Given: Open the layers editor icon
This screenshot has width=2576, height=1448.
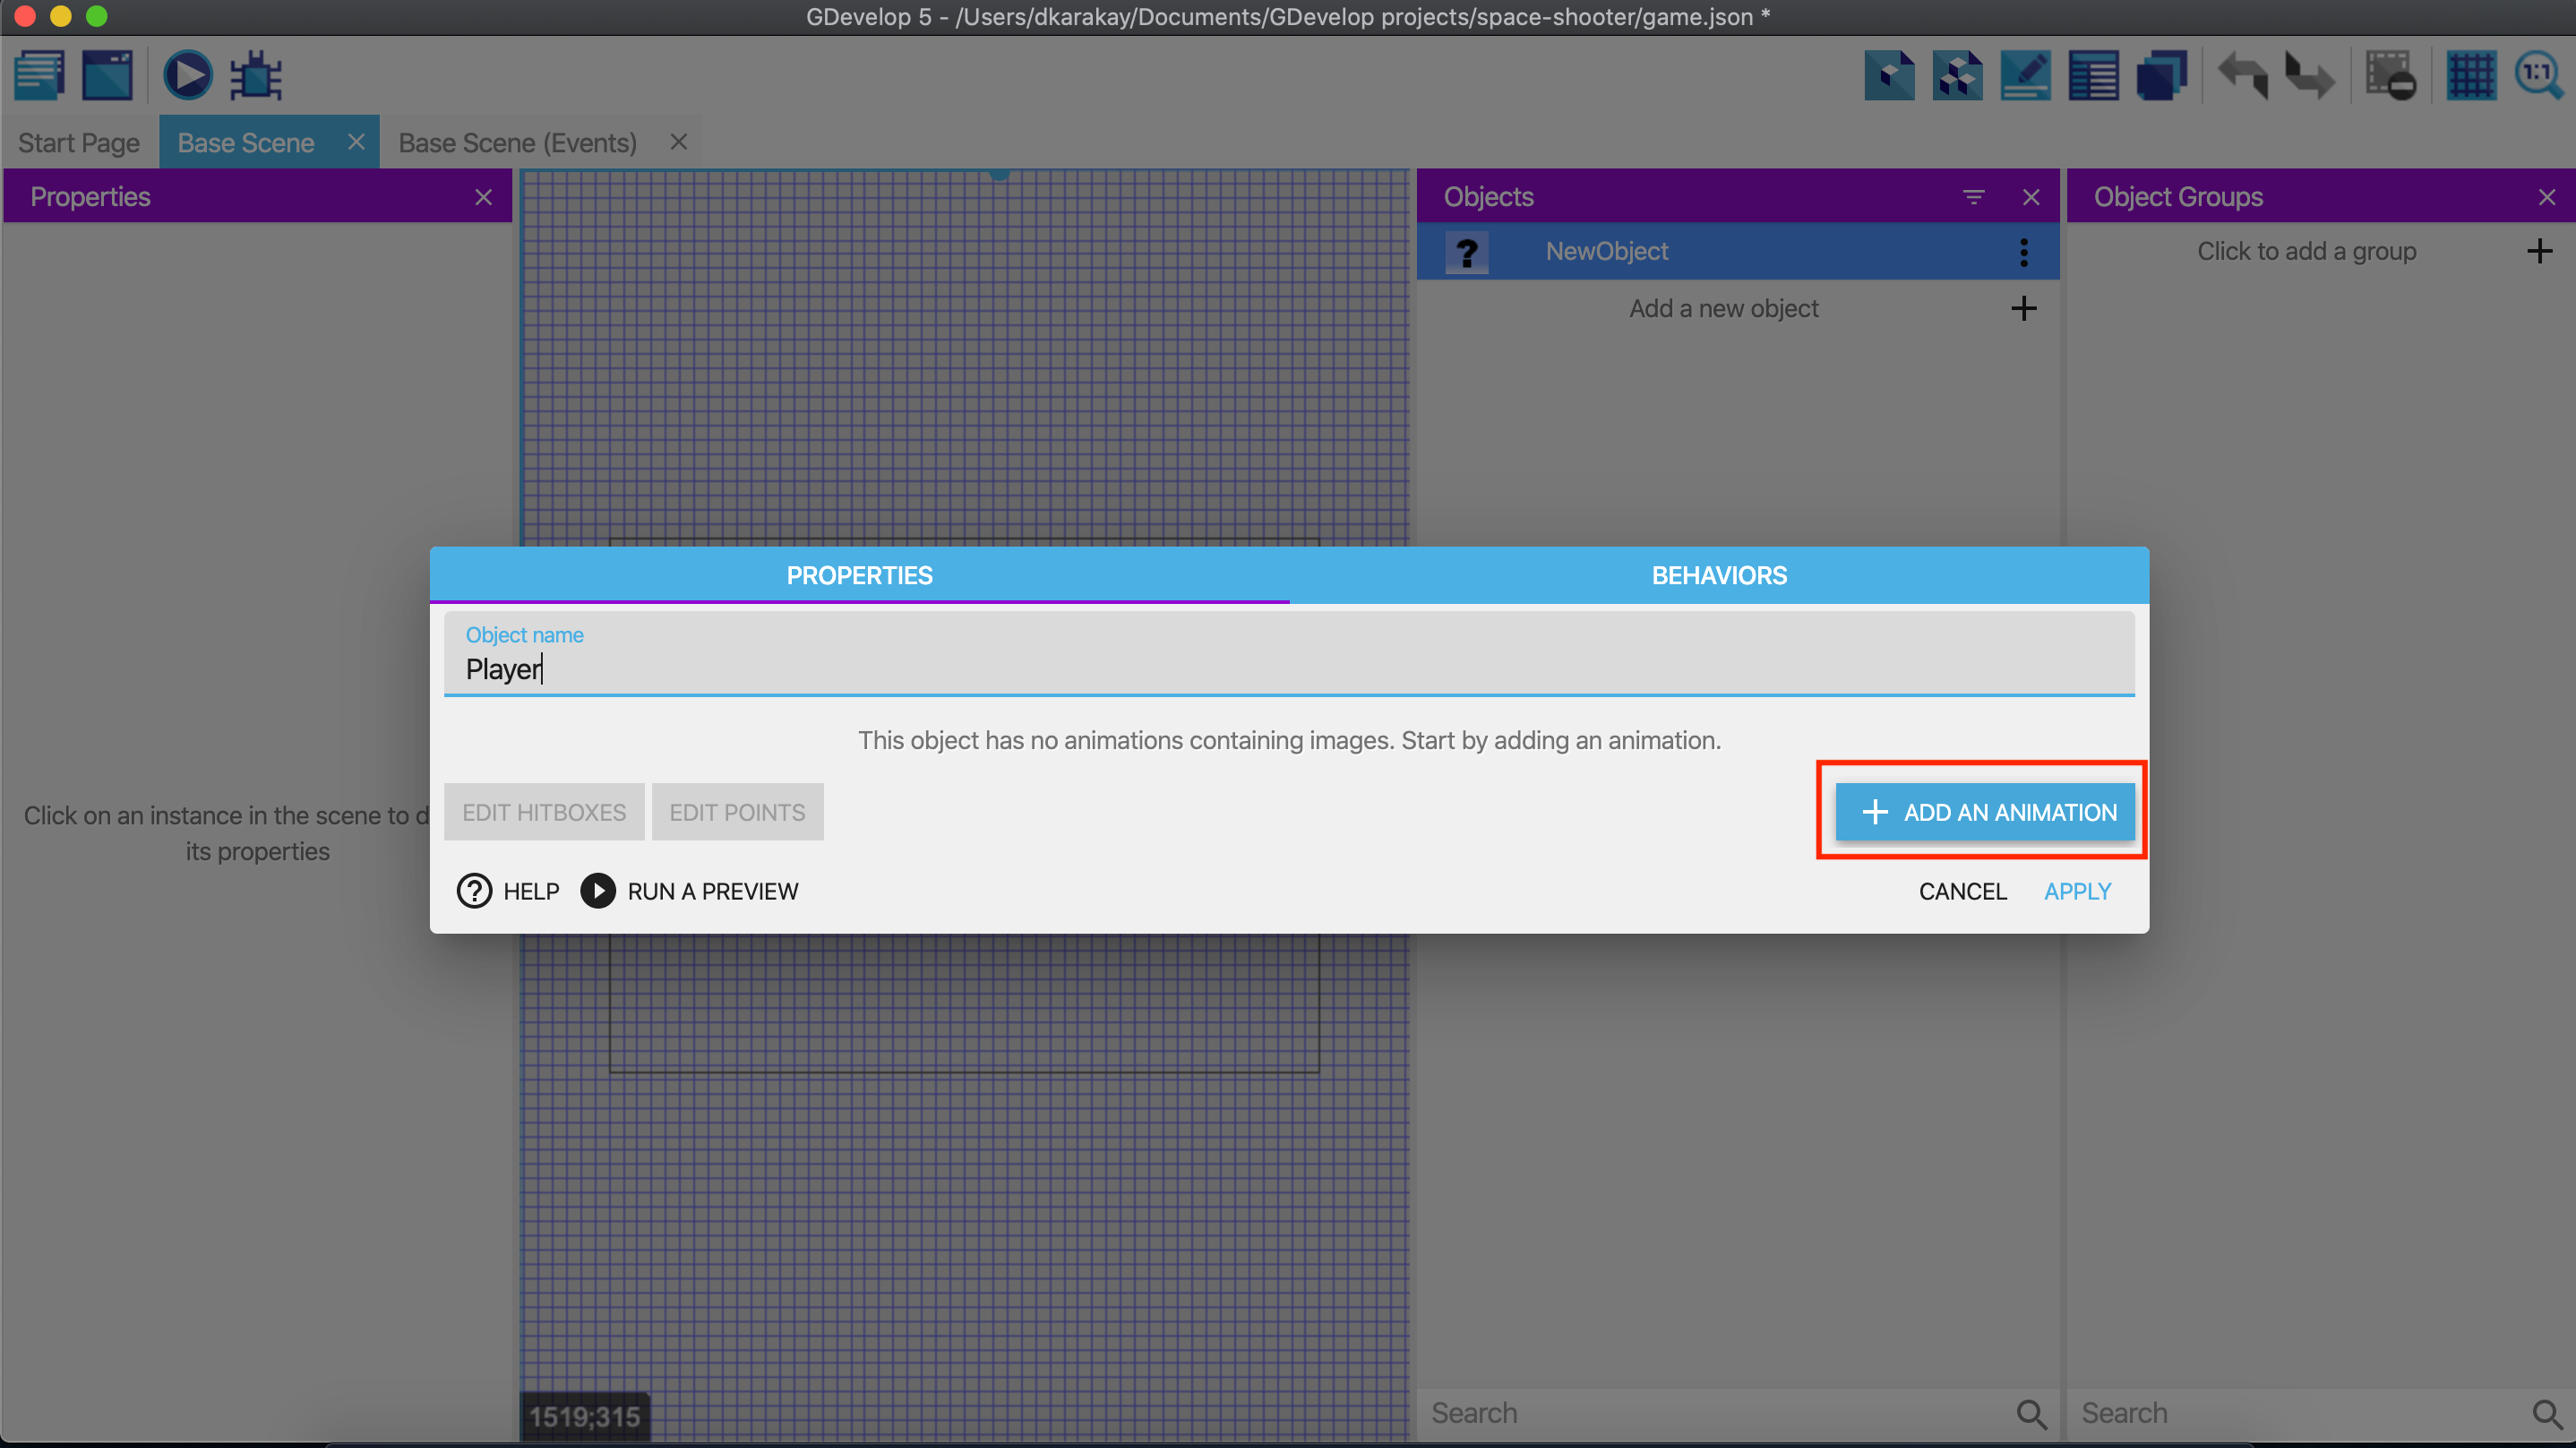Looking at the screenshot, I should (2161, 75).
